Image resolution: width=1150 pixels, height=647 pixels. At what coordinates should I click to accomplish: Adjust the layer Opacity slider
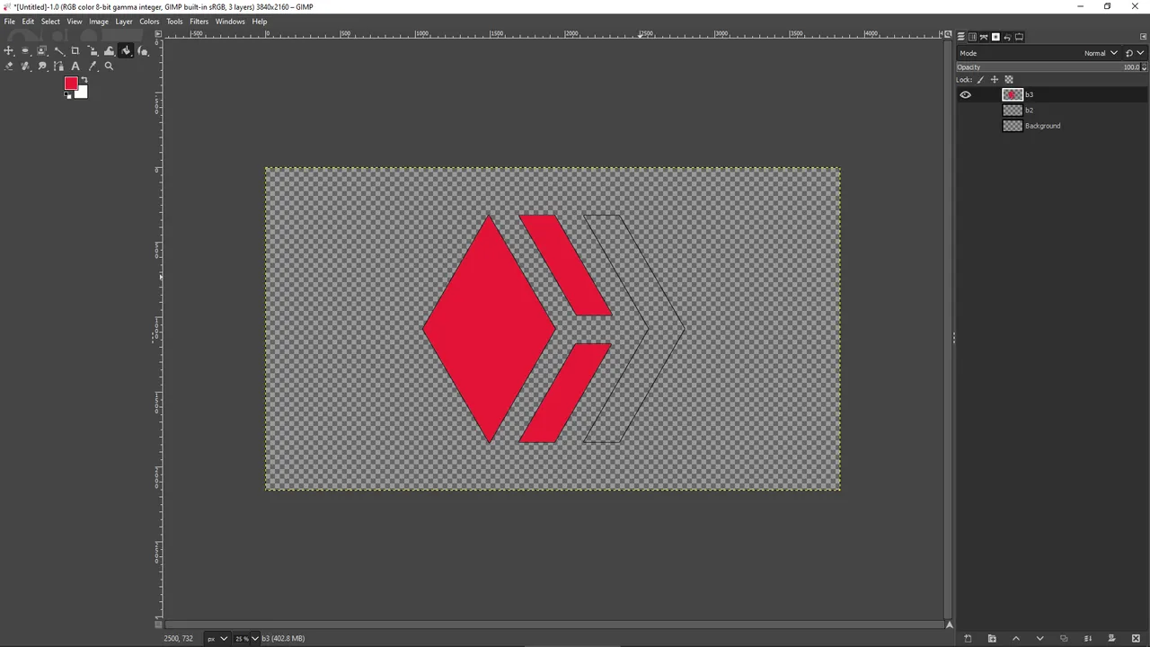[x=1047, y=67]
